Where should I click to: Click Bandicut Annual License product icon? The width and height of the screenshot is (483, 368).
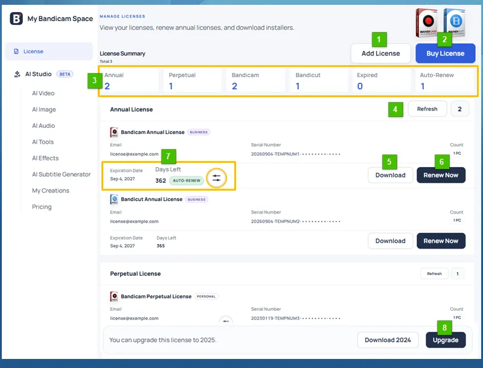click(x=114, y=200)
